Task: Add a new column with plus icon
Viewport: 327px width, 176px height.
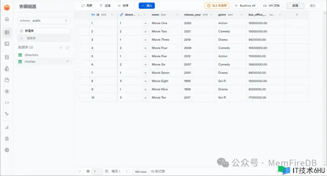Action: (x=297, y=15)
